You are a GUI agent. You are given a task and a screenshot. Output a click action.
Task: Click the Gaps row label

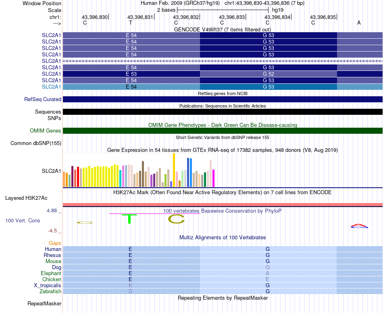point(55,243)
